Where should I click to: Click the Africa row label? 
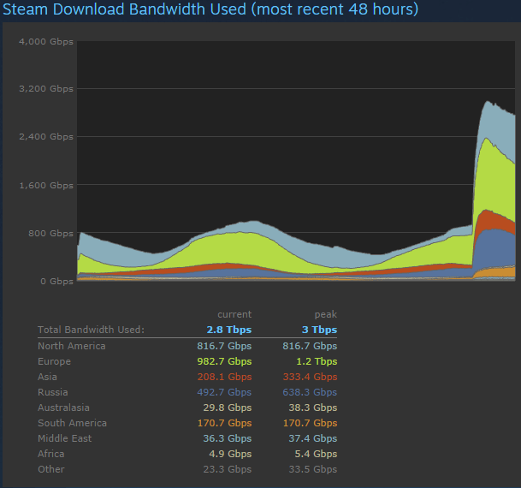50,454
